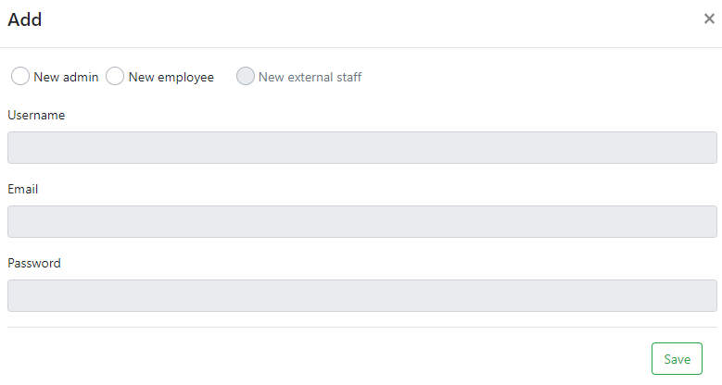The image size is (722, 385).
Task: Set account type to admin
Action: (20, 77)
